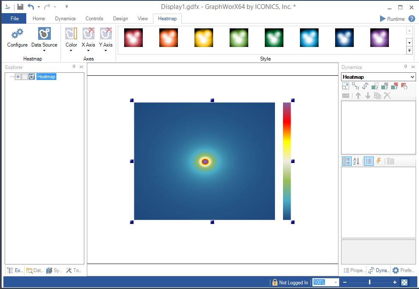Select the orange heatmap style swatch

(168, 38)
